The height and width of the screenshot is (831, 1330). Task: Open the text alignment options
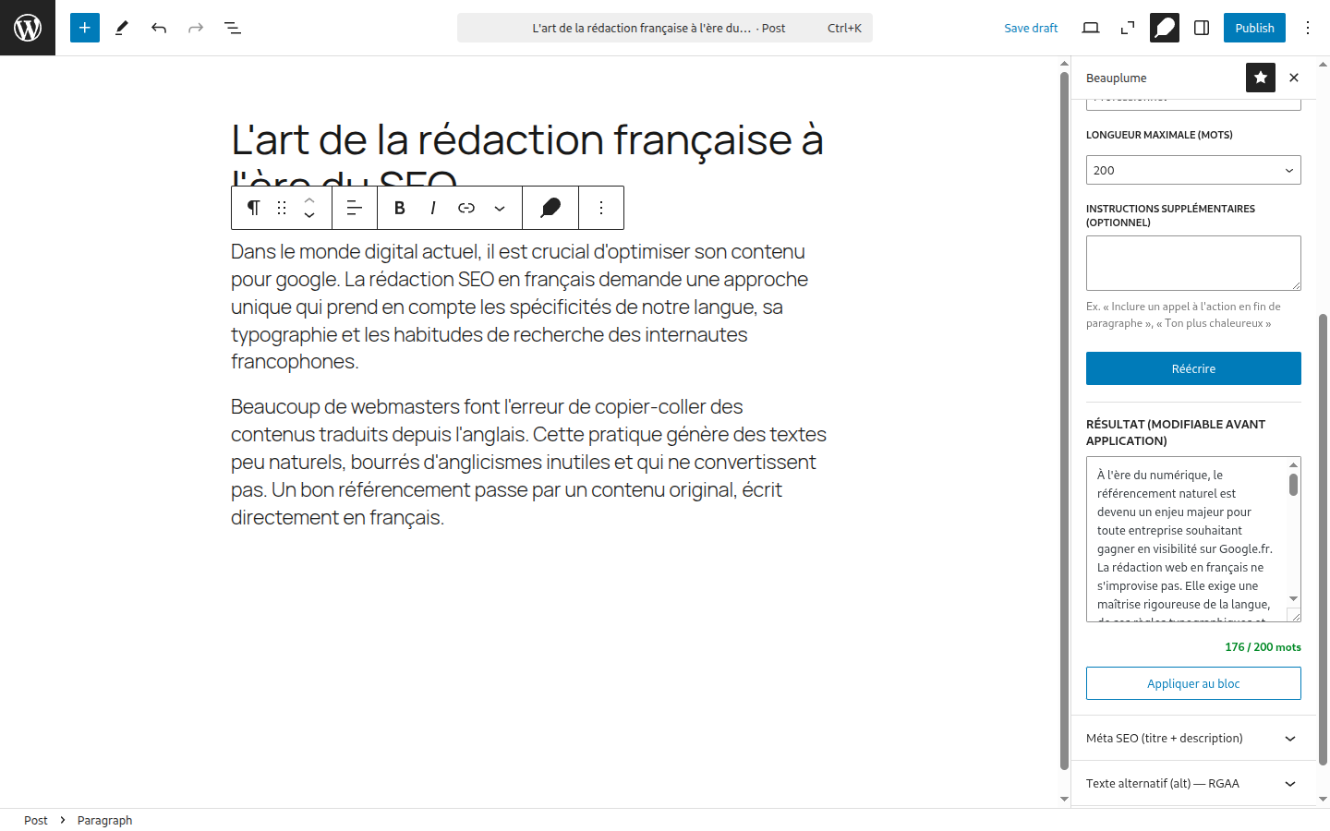click(355, 208)
